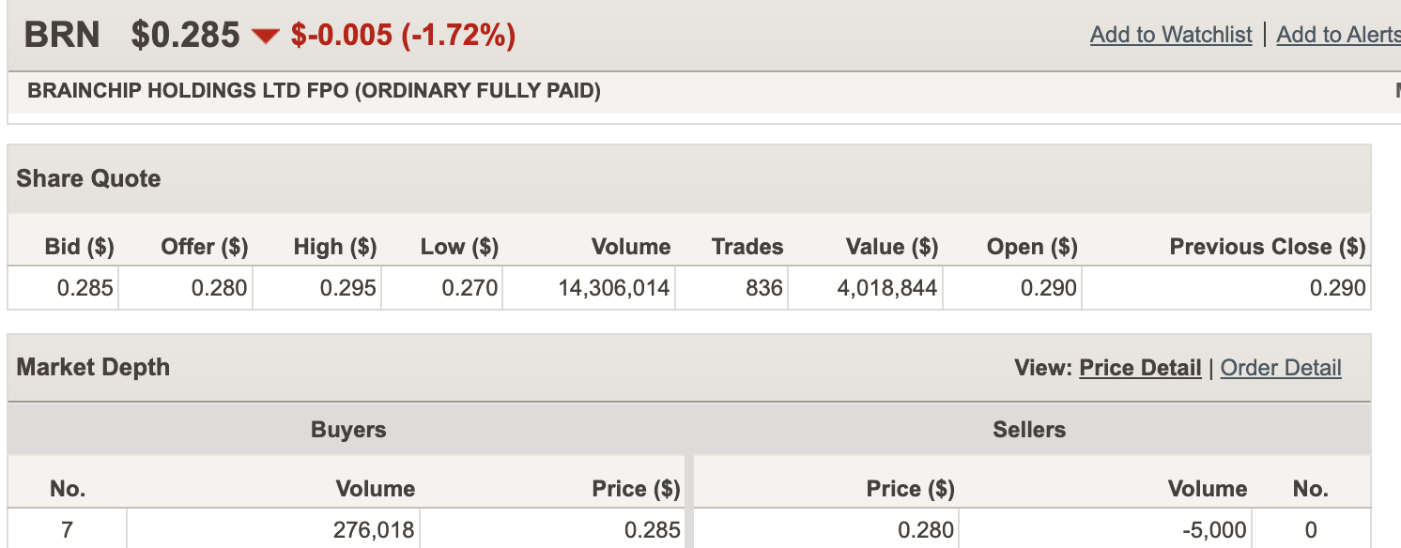
Task: Click the Low ($) column header
Action: click(x=459, y=247)
